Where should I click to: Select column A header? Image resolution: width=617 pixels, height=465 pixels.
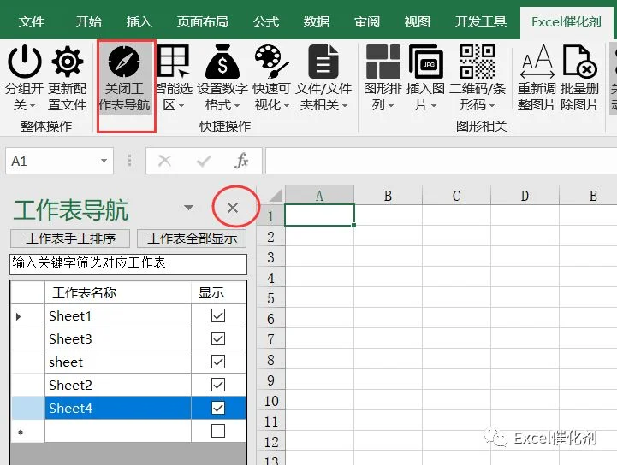pyautogui.click(x=319, y=196)
